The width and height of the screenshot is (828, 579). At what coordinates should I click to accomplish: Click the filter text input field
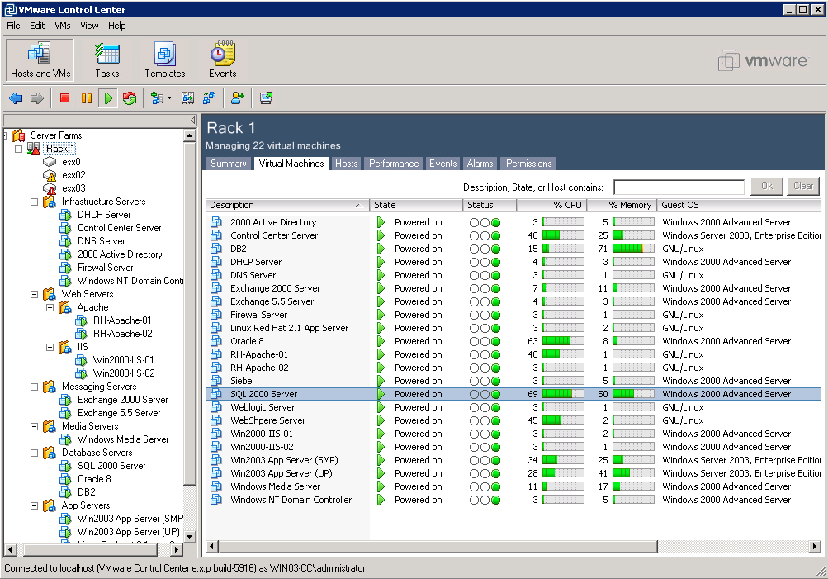pos(679,187)
